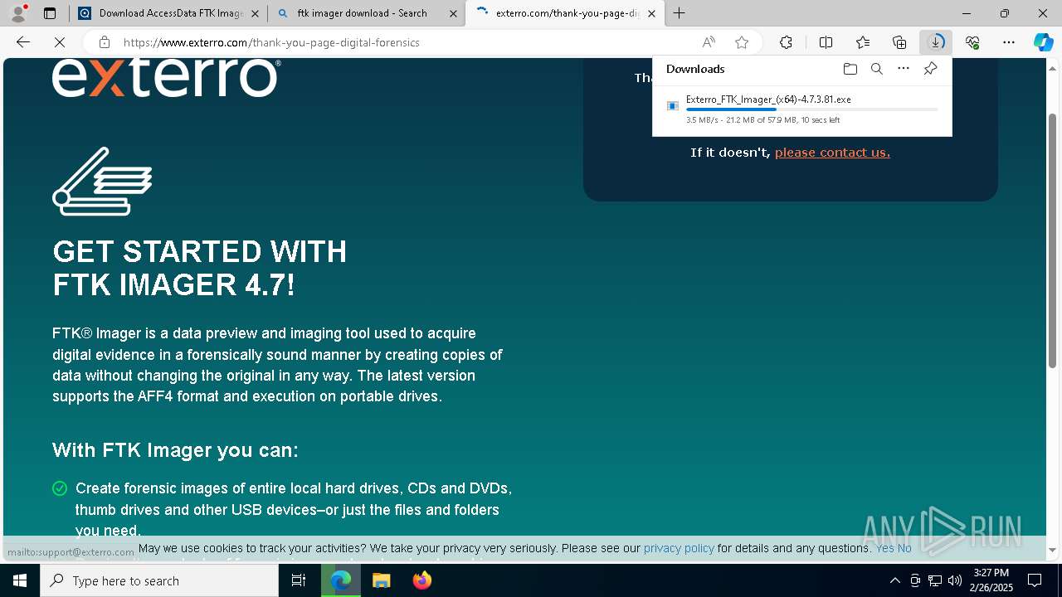
Task: Open Browser essentials heart icon
Action: 972,42
